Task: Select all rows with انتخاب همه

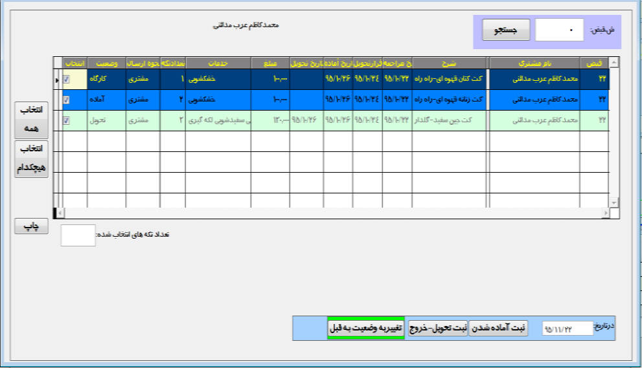Action: point(32,120)
